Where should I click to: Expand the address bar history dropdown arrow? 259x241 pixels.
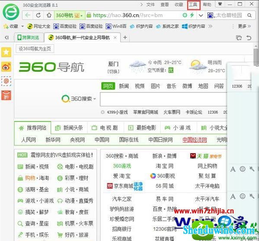[201, 16]
